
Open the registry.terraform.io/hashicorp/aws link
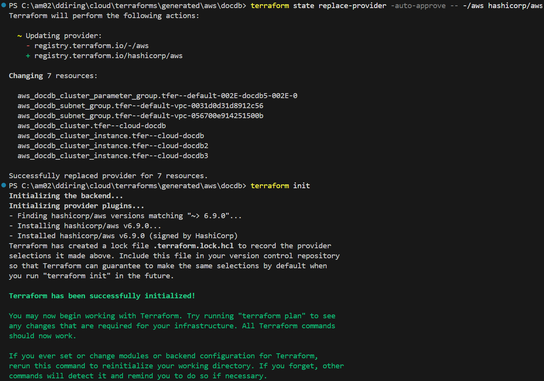108,56
